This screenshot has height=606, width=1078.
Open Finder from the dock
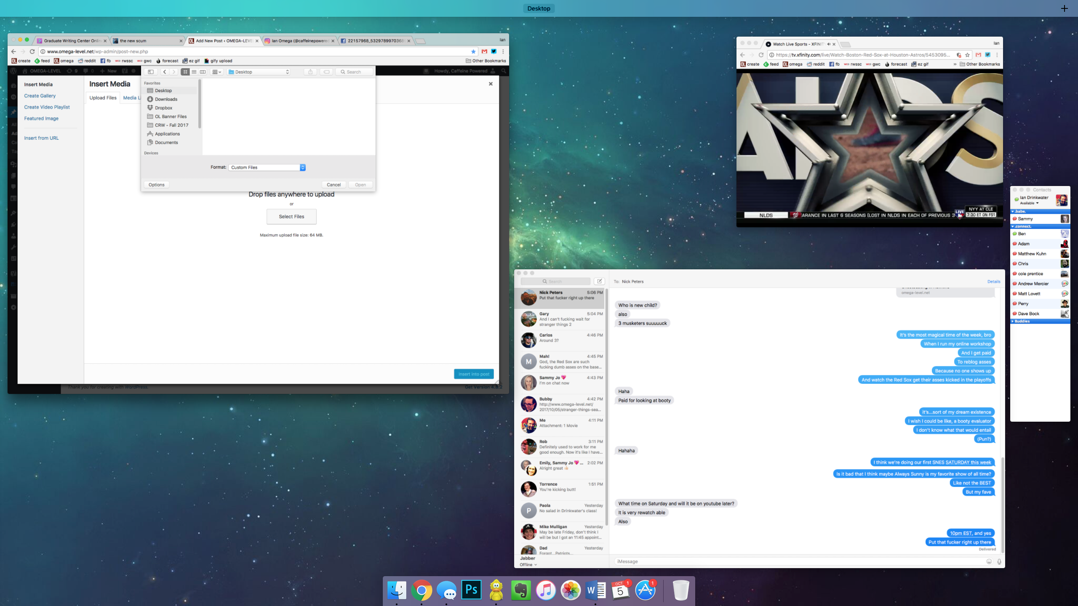[x=397, y=590]
